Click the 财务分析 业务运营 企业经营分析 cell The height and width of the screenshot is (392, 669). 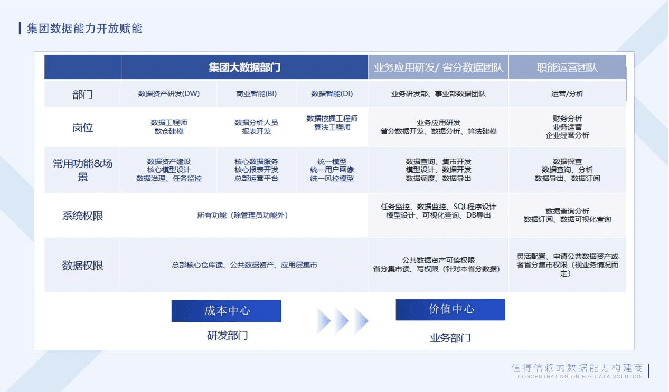coord(568,127)
